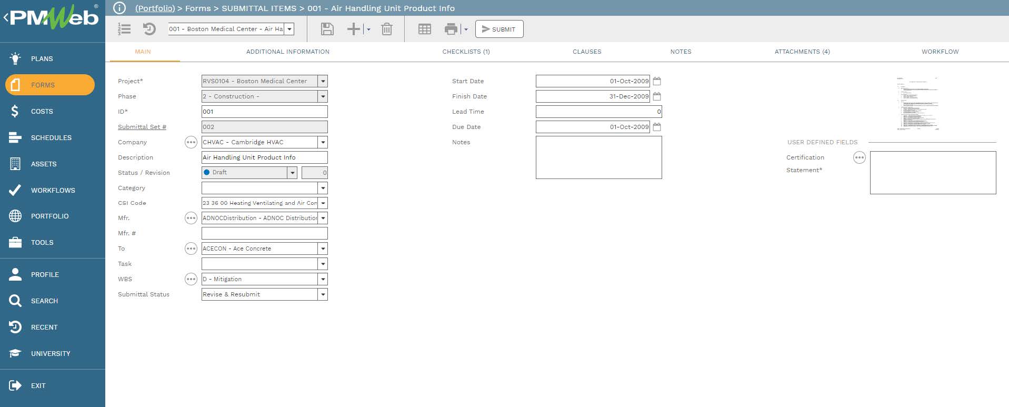The height and width of the screenshot is (407, 1009).
Task: Open the Company dropdown
Action: point(323,142)
